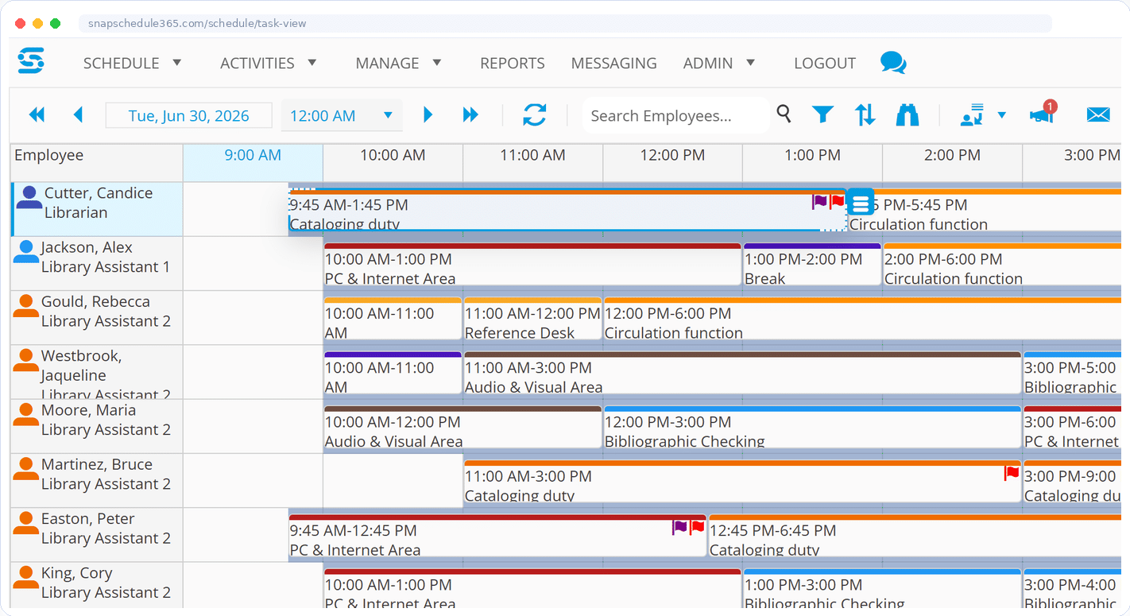Expand the SCHEDULE menu
The width and height of the screenshot is (1130, 616).
click(x=133, y=63)
